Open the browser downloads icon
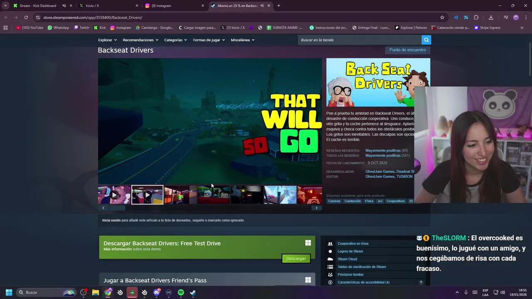This screenshot has width=532, height=299. (491, 17)
